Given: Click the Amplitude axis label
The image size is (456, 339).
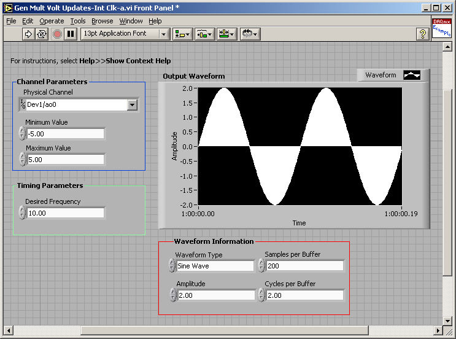Looking at the screenshot, I should coord(174,146).
